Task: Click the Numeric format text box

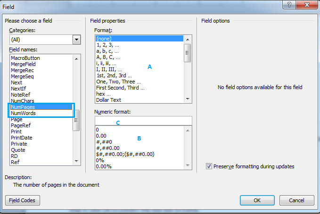Action: (143, 121)
